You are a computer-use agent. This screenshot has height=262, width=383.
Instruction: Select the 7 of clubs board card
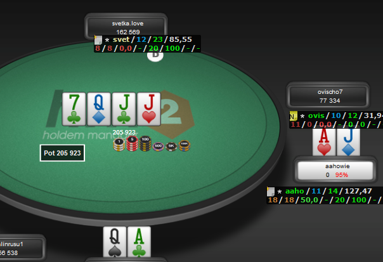(74, 109)
